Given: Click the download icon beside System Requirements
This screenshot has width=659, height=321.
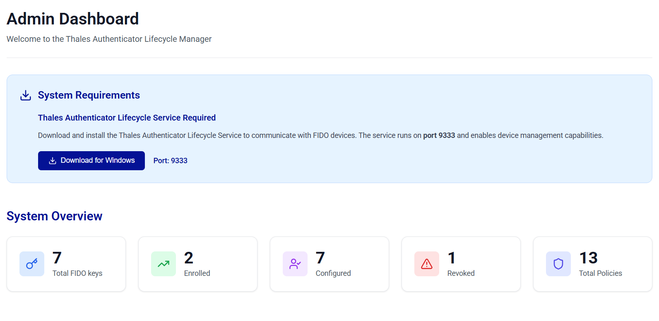Looking at the screenshot, I should click(26, 95).
